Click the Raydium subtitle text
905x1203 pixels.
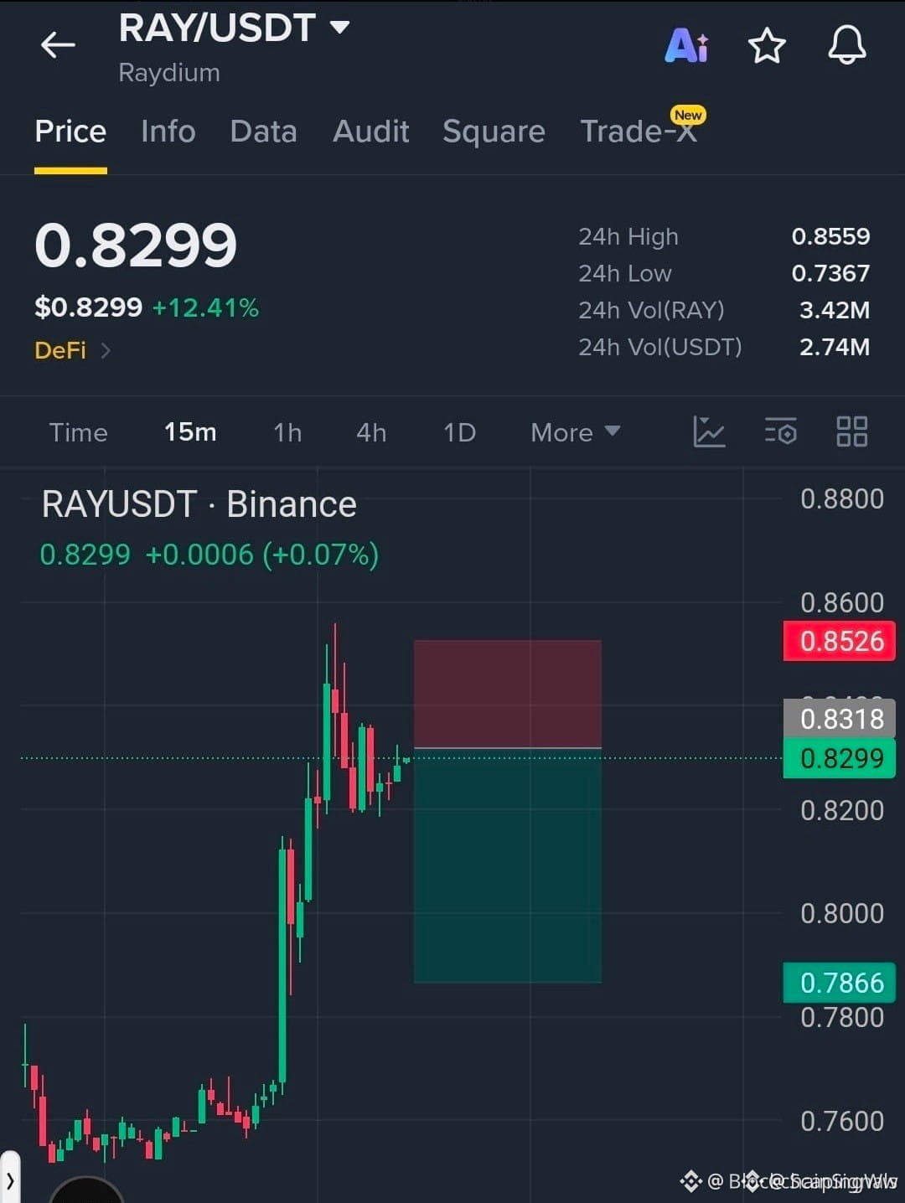[x=169, y=73]
